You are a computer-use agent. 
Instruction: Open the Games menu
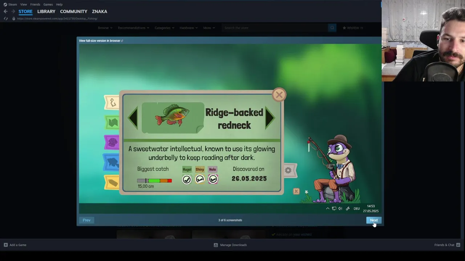pos(48,4)
